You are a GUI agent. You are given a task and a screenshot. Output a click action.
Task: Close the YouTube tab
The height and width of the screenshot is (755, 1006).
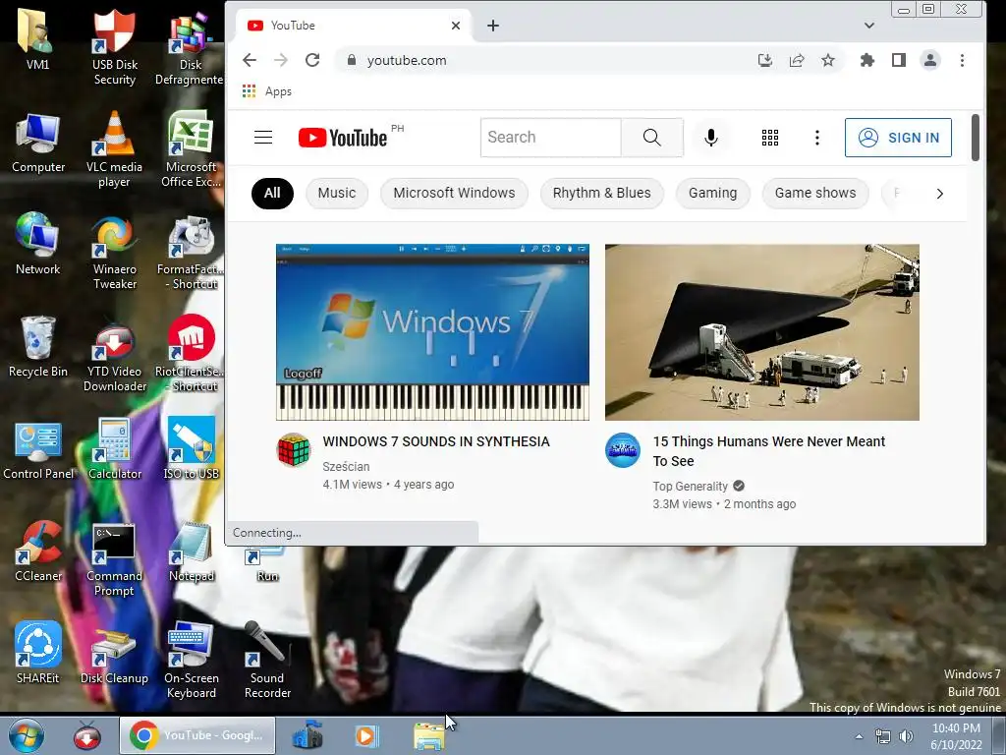tap(456, 26)
